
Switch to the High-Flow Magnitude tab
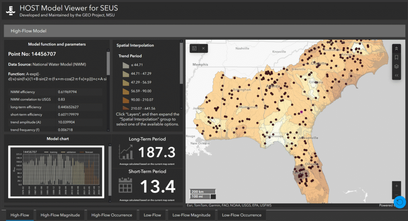pos(60,215)
